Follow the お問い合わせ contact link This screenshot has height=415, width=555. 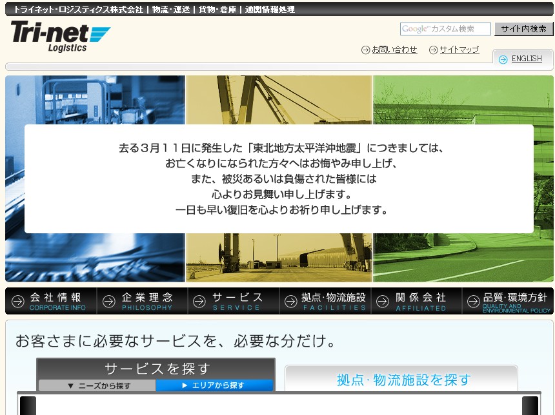(394, 50)
